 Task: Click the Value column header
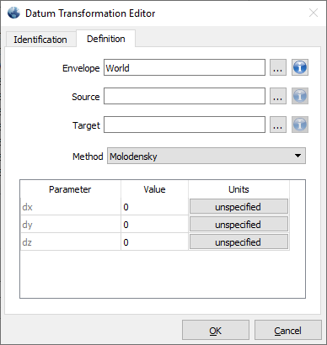click(x=154, y=189)
